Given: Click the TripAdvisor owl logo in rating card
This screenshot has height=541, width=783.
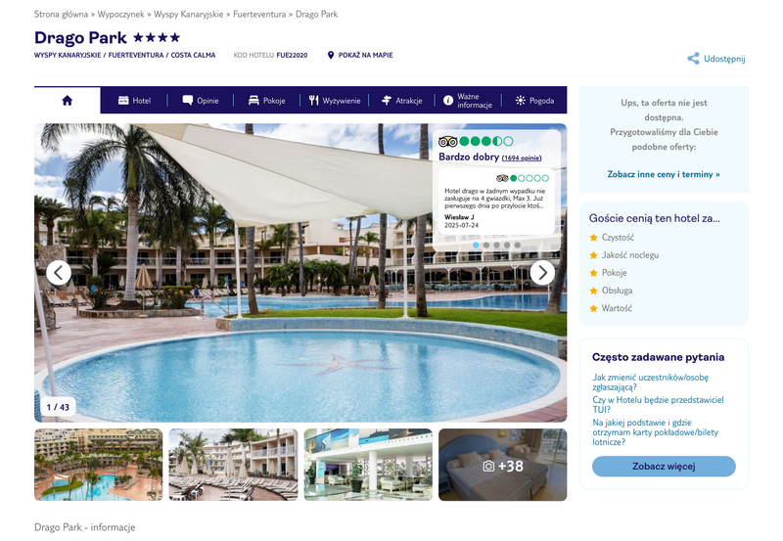Looking at the screenshot, I should click(447, 141).
